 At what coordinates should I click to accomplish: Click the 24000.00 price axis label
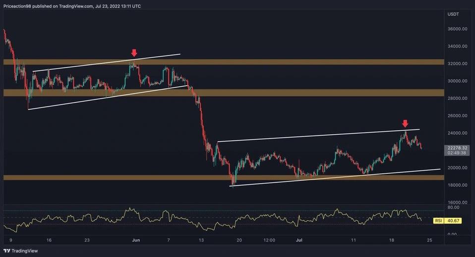pyautogui.click(x=458, y=133)
